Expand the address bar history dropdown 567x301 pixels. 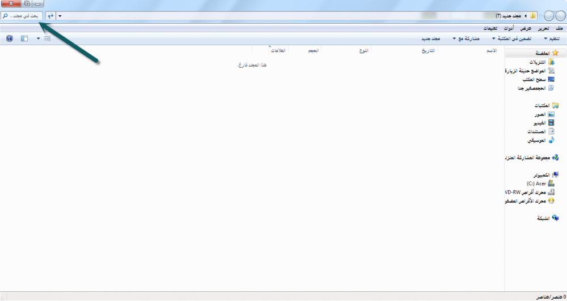[x=60, y=16]
